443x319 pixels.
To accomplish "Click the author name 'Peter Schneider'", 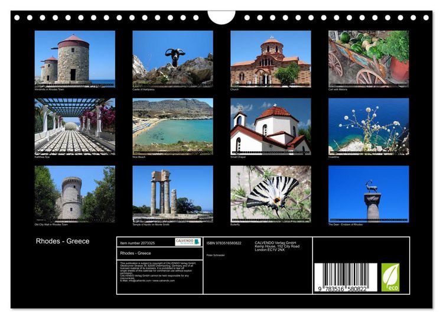I will tap(216, 255).
